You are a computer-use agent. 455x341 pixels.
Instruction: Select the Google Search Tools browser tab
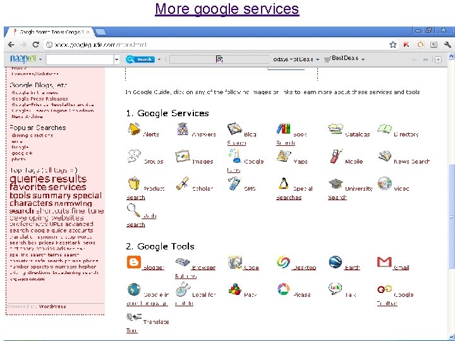pyautogui.click(x=52, y=32)
